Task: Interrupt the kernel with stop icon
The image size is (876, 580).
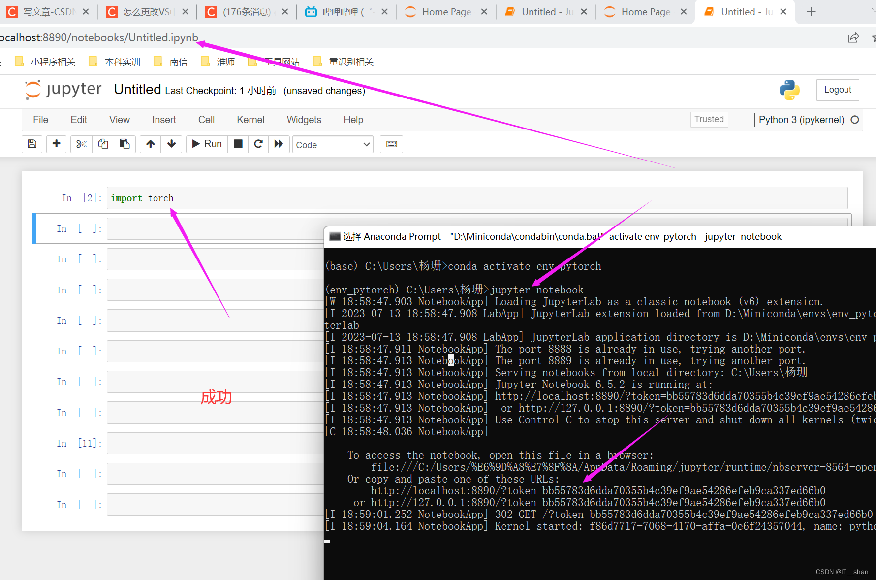Action: coord(238,144)
